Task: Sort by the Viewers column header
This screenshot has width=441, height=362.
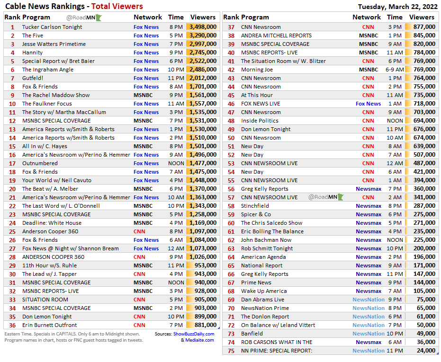Action: pyautogui.click(x=203, y=17)
